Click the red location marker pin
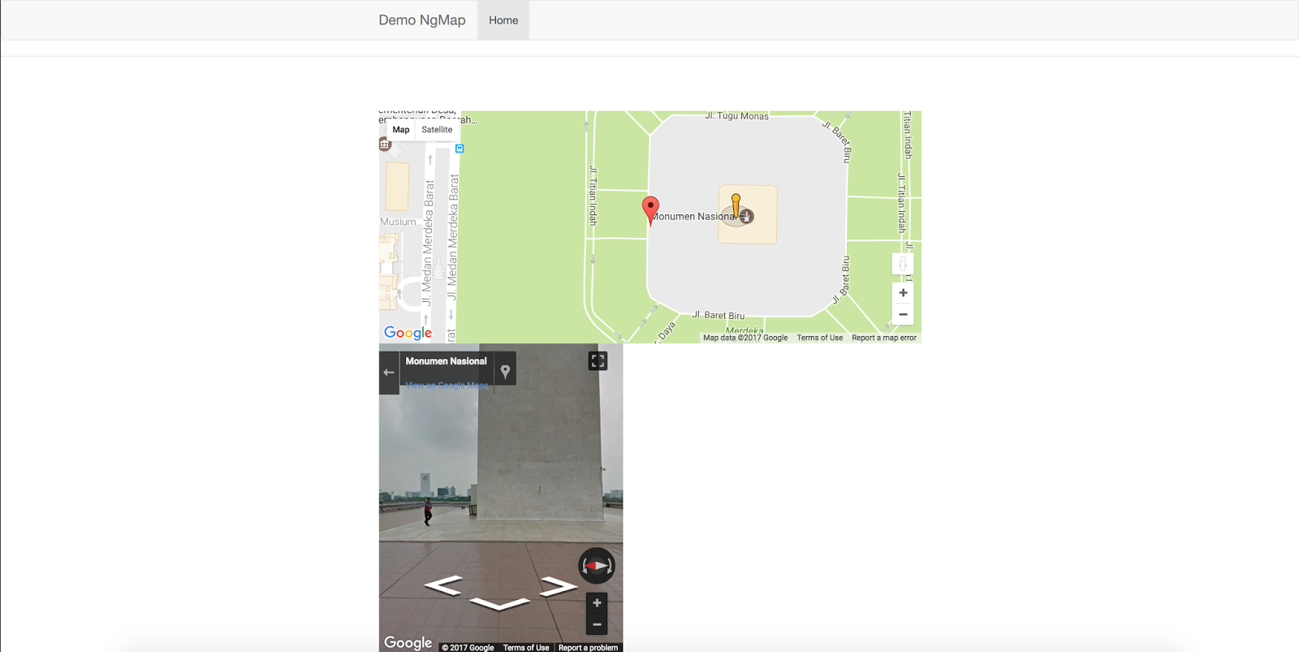This screenshot has height=652, width=1299. [650, 210]
